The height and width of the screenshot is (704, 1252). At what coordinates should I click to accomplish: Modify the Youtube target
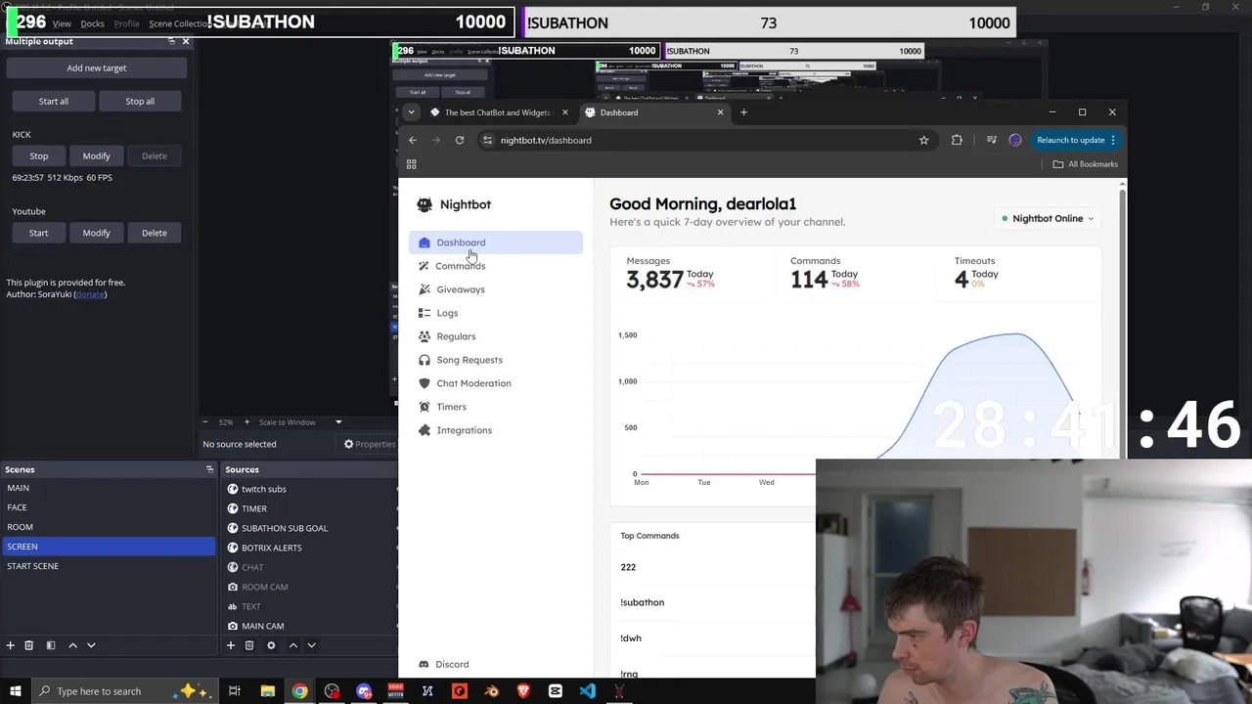point(96,233)
